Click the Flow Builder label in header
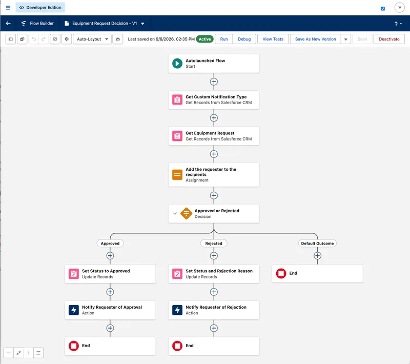 click(x=42, y=23)
